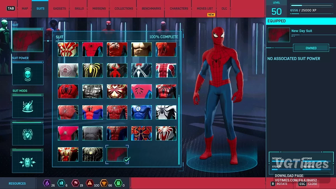Select the blue Fantastic Four number 4 suit
This screenshot has width=336, height=189.
141,112
